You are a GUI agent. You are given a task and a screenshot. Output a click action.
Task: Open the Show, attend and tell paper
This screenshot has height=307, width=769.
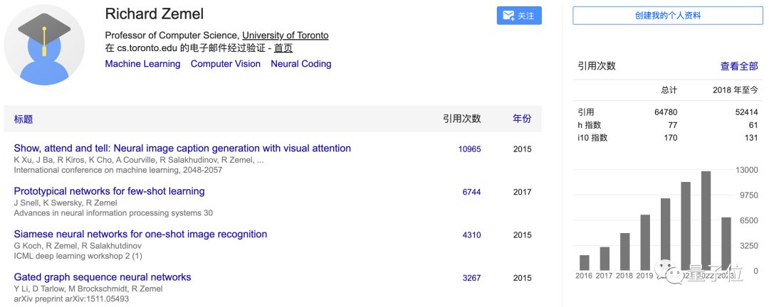(182, 149)
